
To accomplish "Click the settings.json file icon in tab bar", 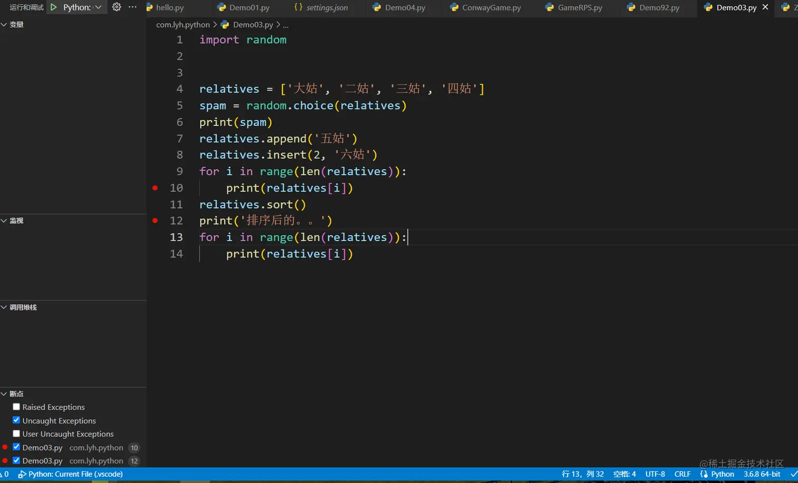I will [298, 8].
